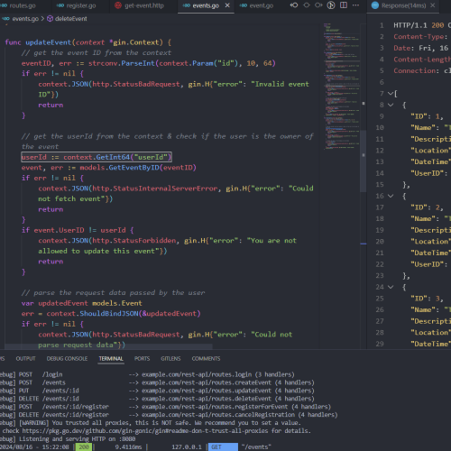Click 'if event.UserID != userId' line
Image resolution: width=451 pixels, height=451 pixels.
(78, 230)
